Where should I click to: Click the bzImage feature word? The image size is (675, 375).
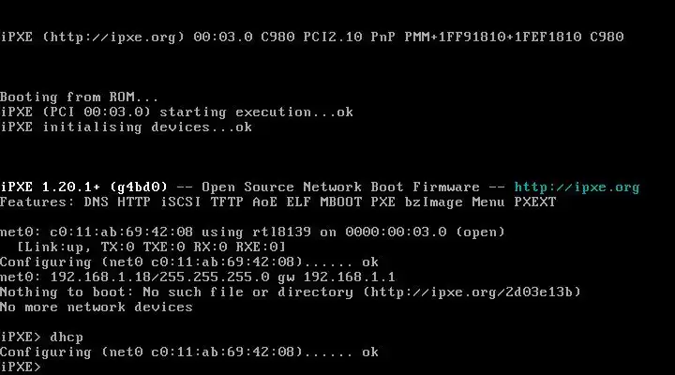pos(434,202)
